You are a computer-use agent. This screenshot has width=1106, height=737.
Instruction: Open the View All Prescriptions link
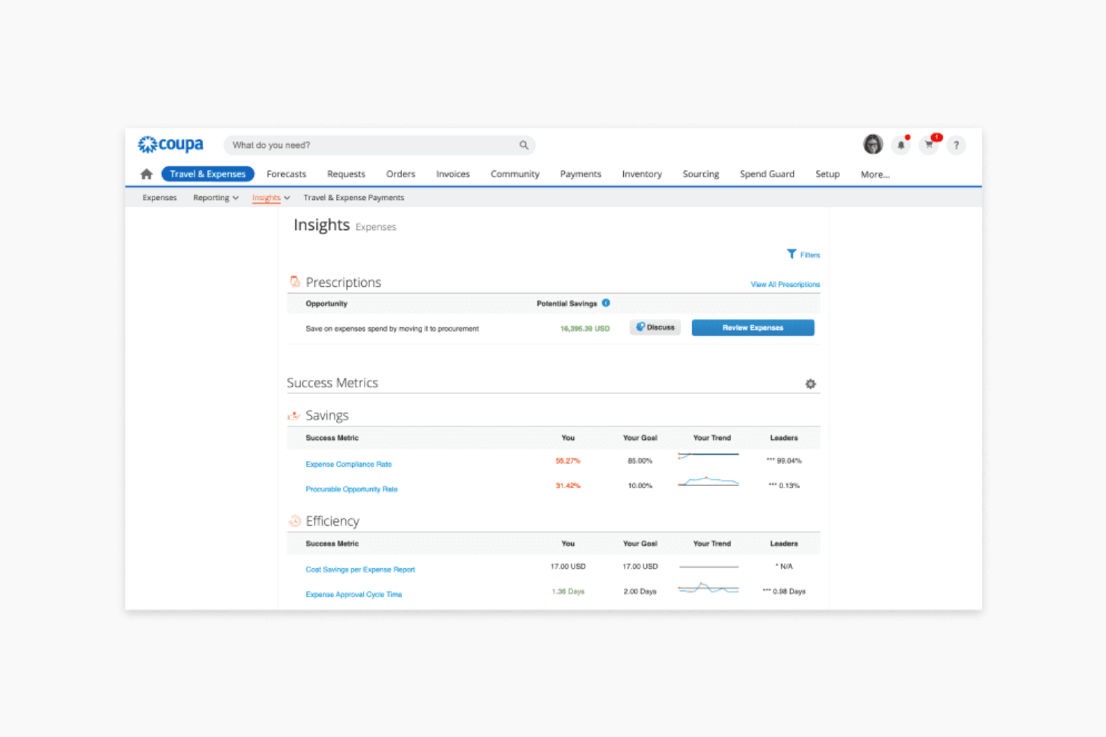tap(785, 284)
